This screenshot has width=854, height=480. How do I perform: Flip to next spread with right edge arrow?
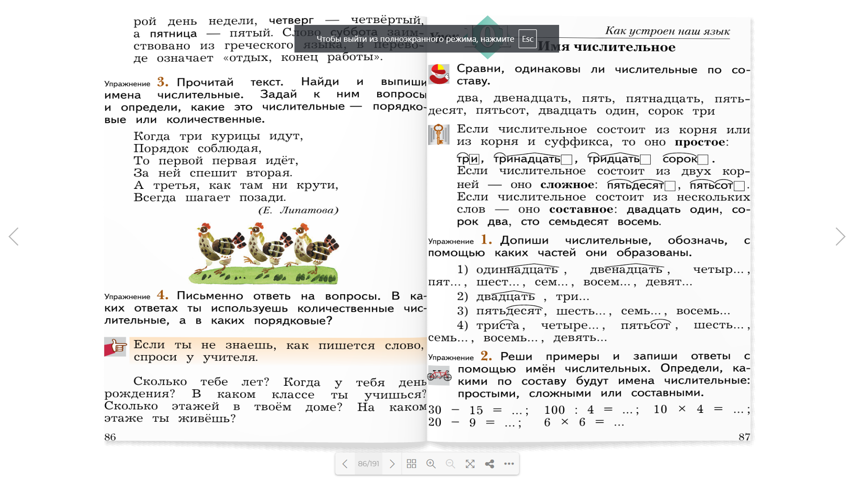coord(840,236)
